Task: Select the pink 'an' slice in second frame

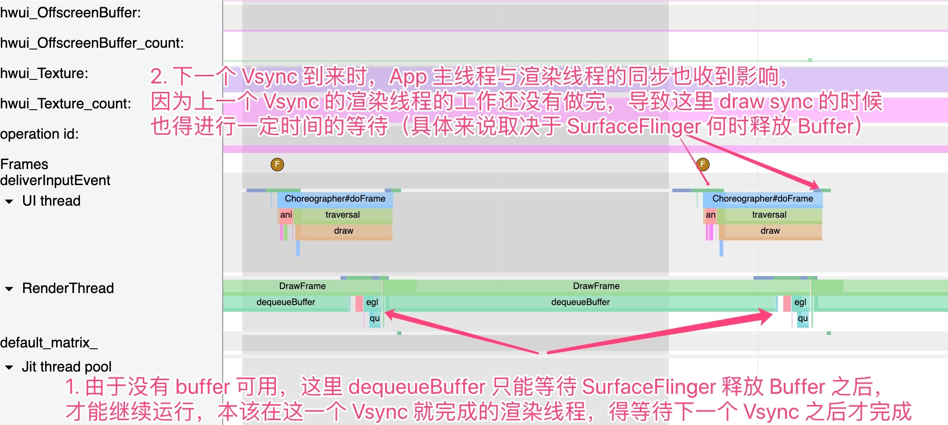Action: [710, 215]
